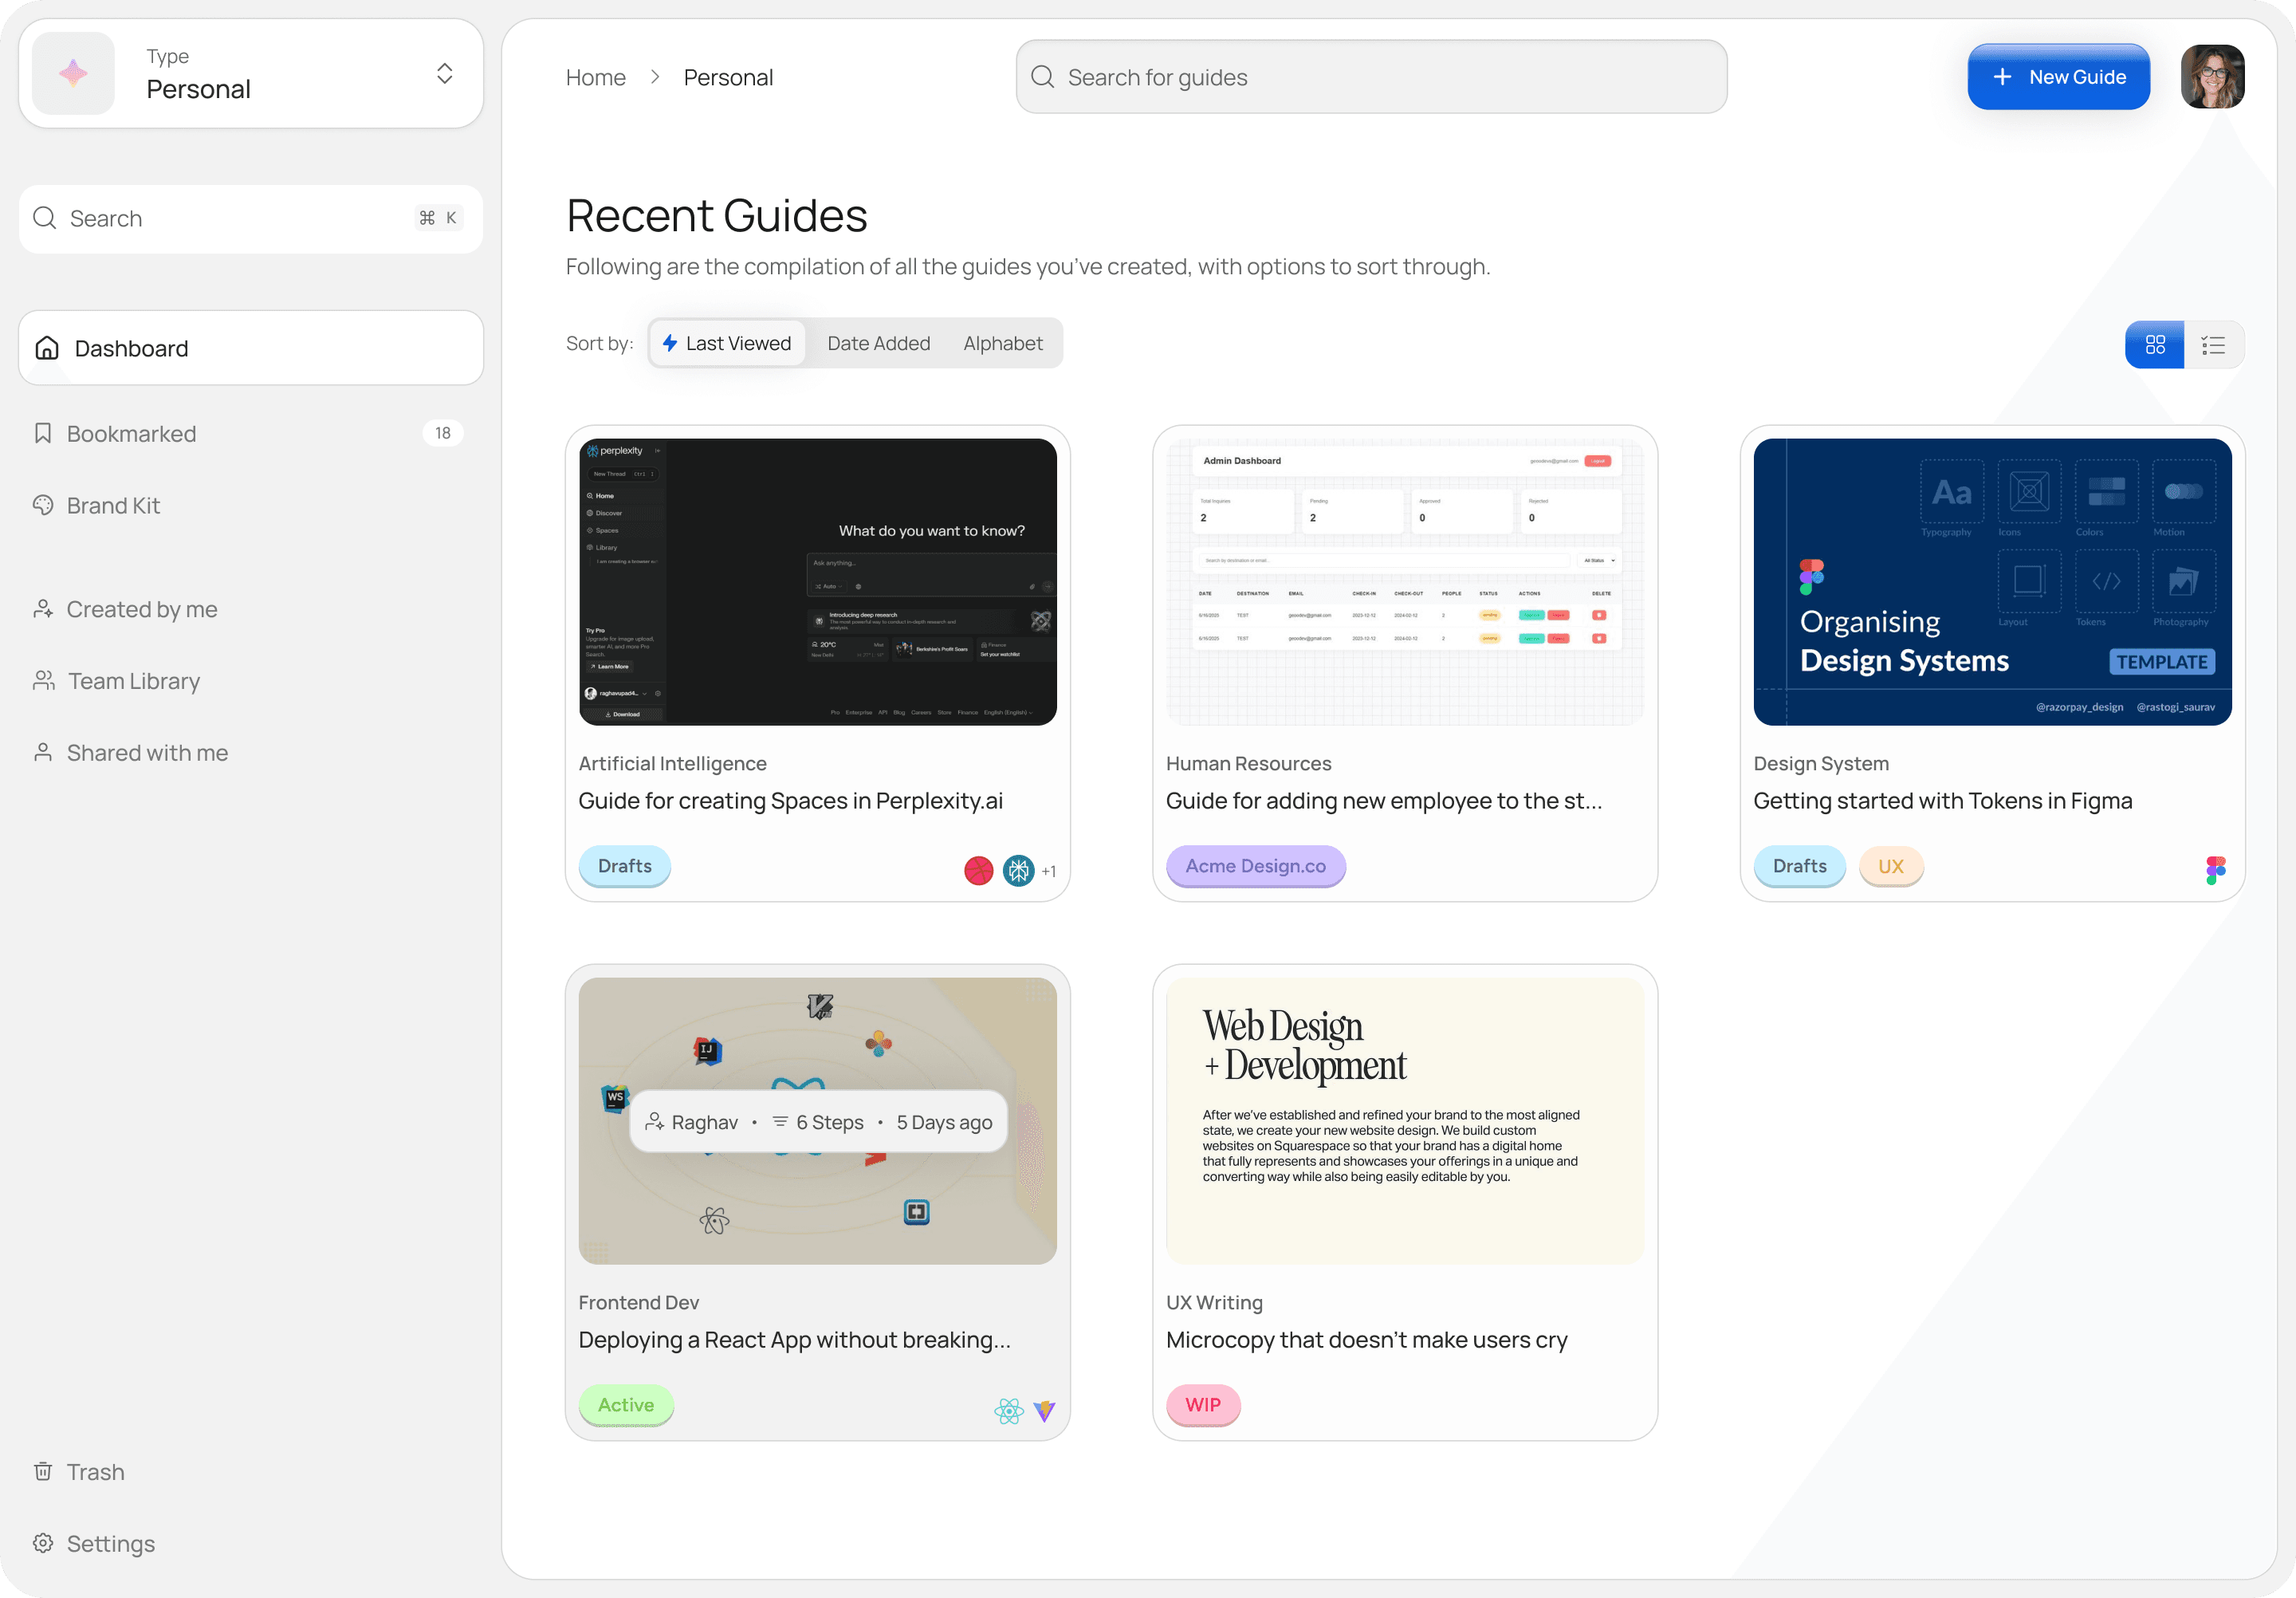Switch to list view layout

(x=2213, y=345)
